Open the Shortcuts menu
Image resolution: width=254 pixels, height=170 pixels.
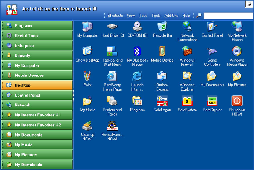coord(115,16)
